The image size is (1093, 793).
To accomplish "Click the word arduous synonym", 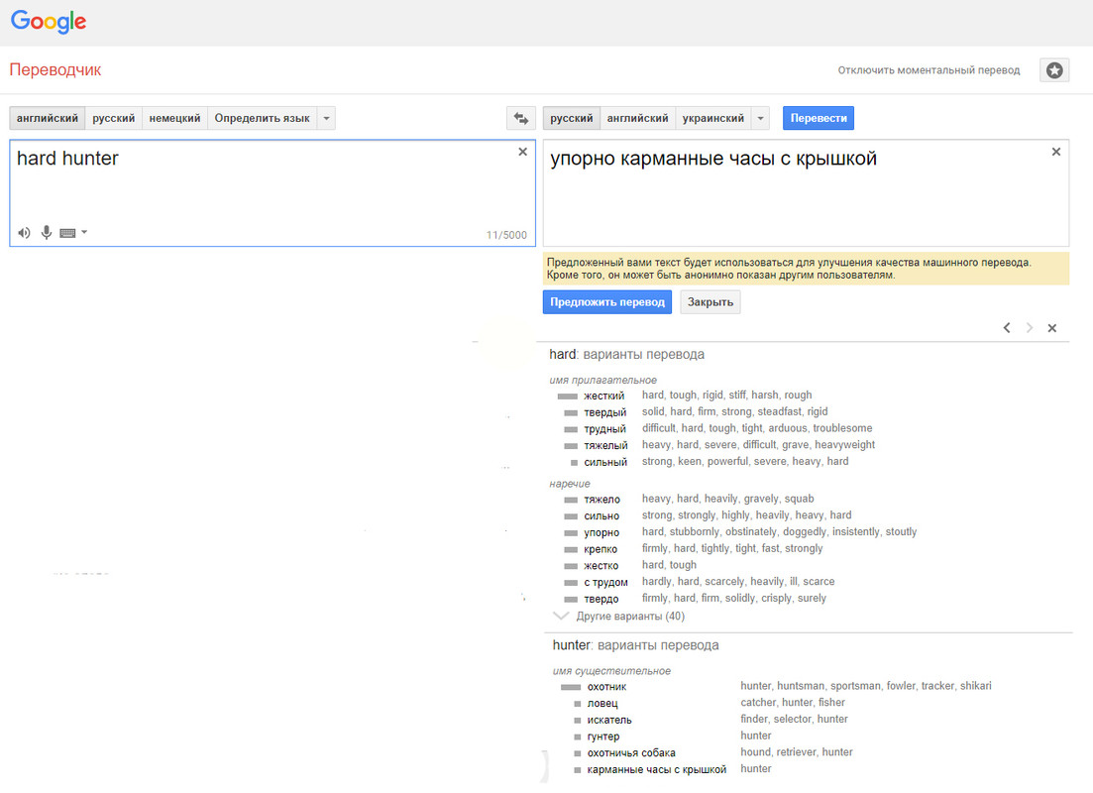I will 787,428.
